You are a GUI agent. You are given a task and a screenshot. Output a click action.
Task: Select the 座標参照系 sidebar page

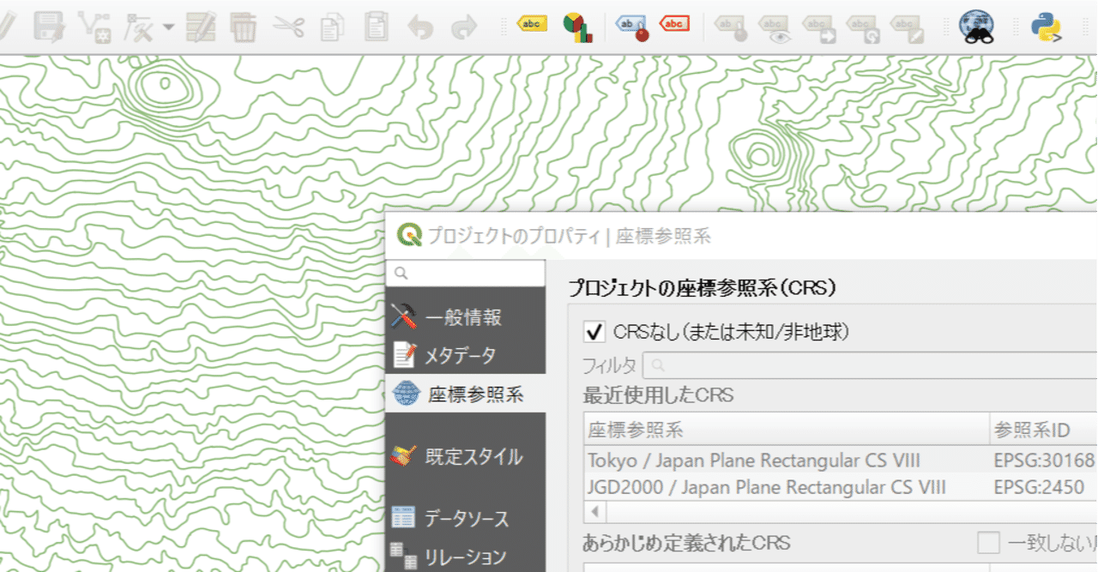(465, 394)
